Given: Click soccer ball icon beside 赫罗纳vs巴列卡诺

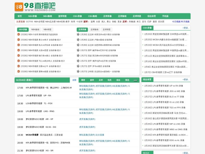Looking at the screenshot, I should coord(78,50).
